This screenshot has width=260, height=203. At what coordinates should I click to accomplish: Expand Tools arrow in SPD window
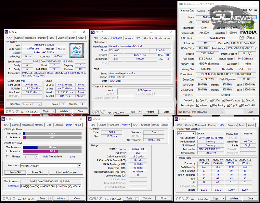point(224,198)
